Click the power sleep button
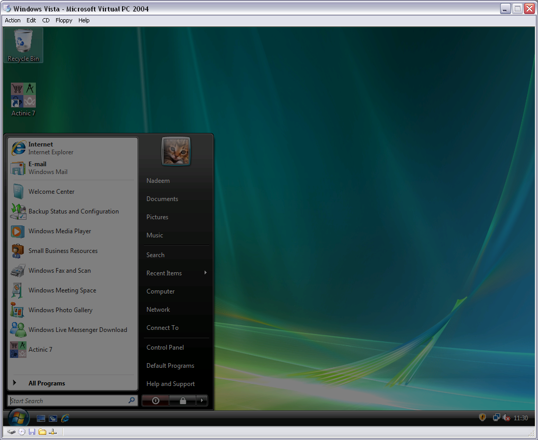Image resolution: width=538 pixels, height=440 pixels. (x=155, y=400)
